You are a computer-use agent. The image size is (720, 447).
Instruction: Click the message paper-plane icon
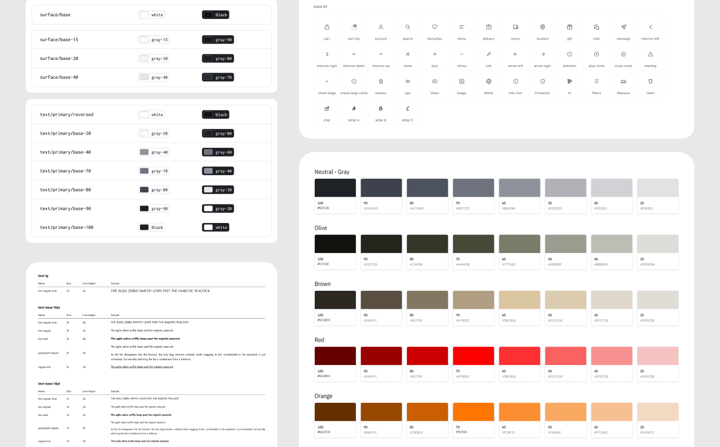click(x=624, y=27)
